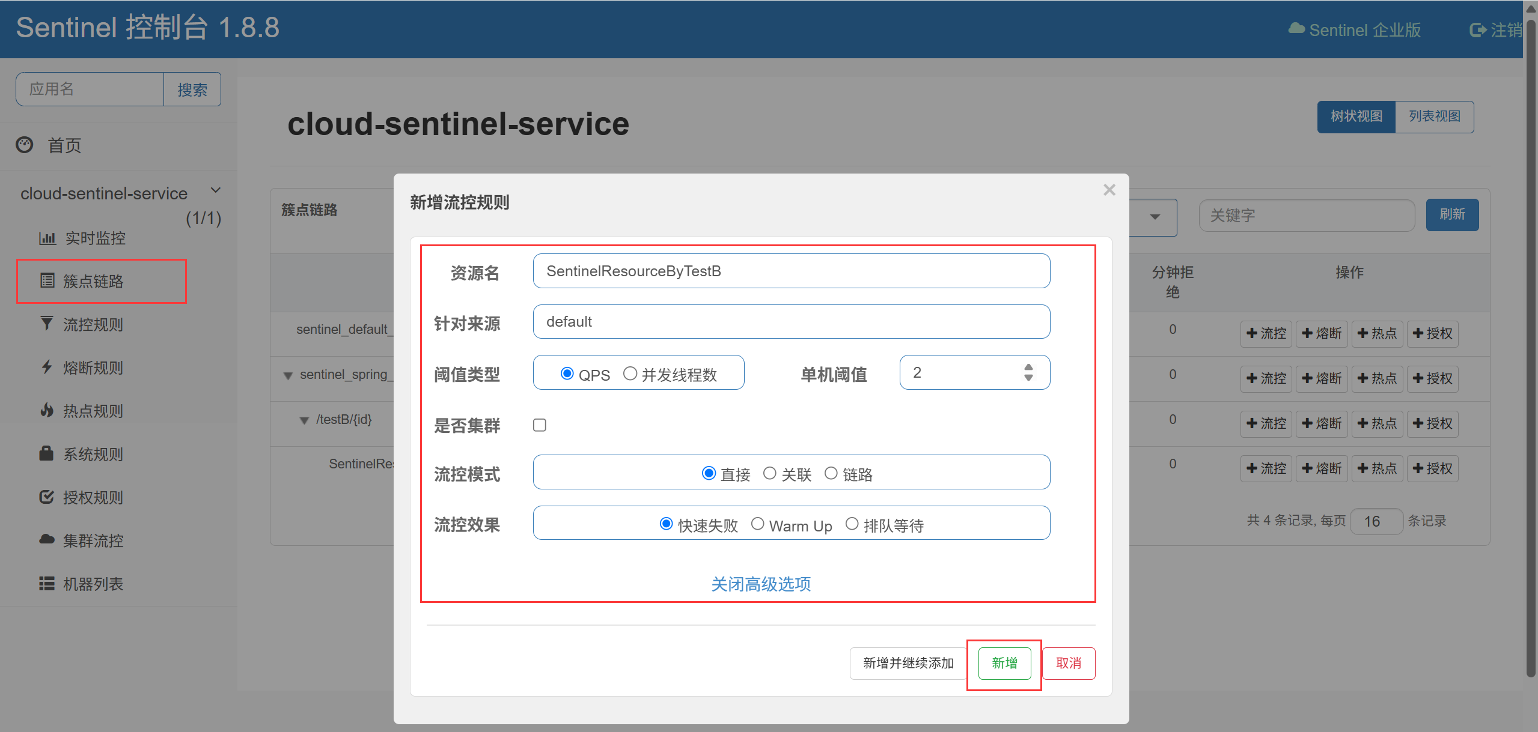Click the dashboard icon beside 首页
The width and height of the screenshot is (1538, 732).
coord(25,145)
